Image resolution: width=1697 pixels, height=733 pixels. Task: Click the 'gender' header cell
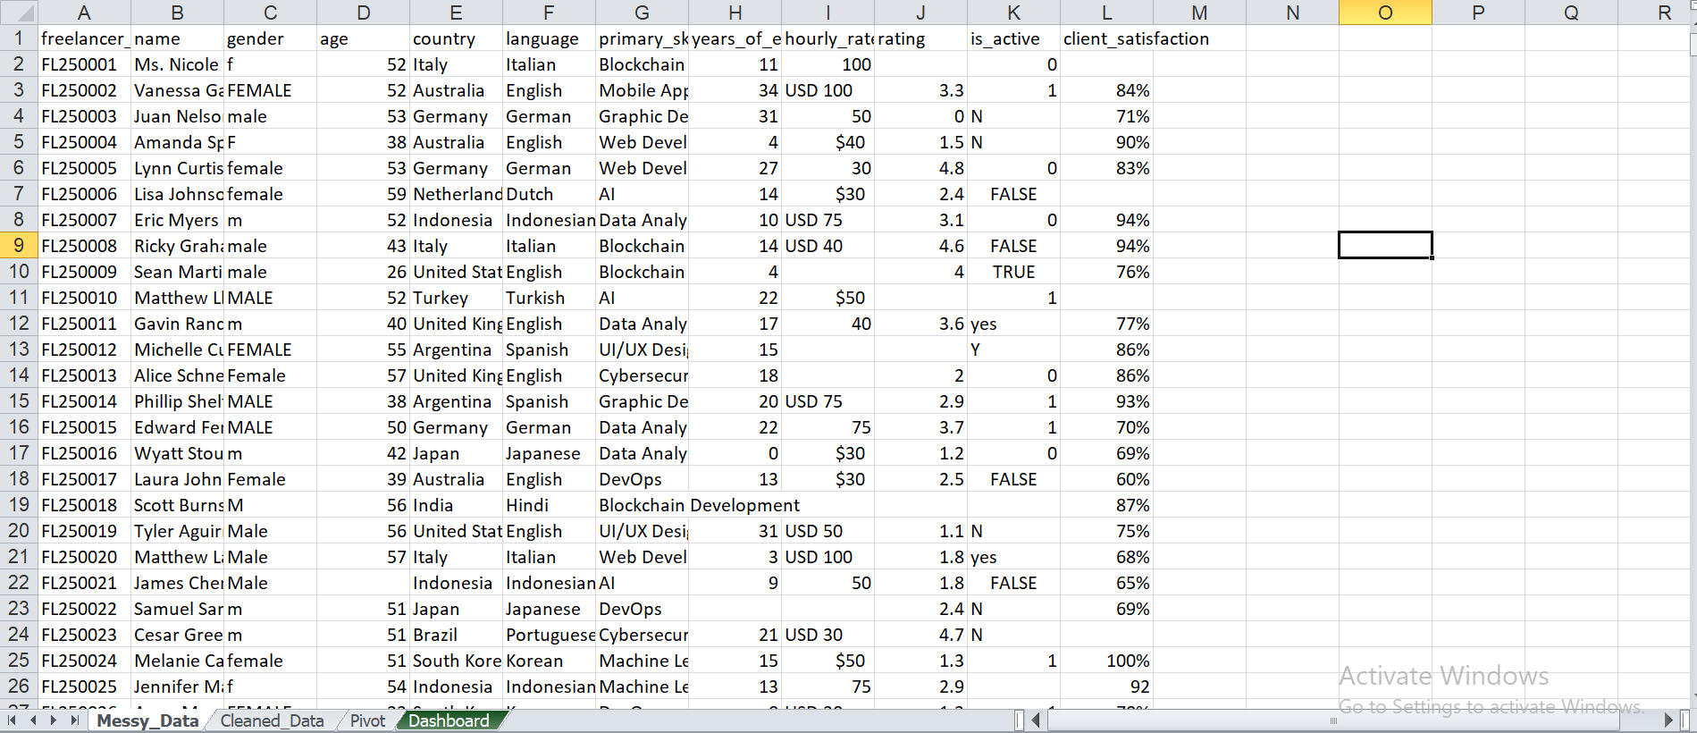[270, 38]
